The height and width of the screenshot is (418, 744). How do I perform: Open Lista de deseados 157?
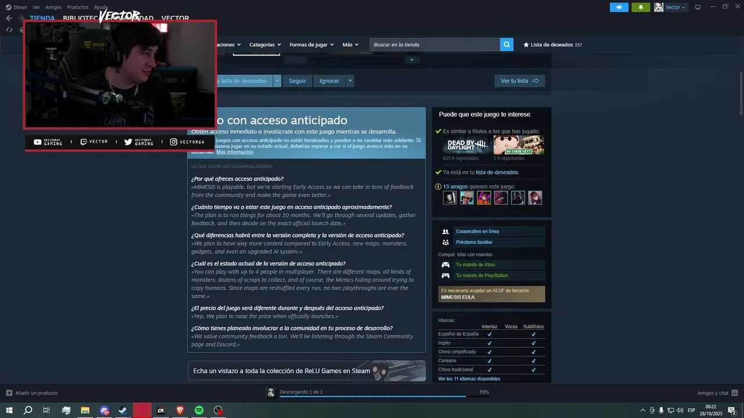(552, 45)
